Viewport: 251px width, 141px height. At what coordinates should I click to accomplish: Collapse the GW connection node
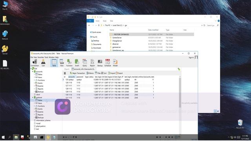tap(31, 69)
